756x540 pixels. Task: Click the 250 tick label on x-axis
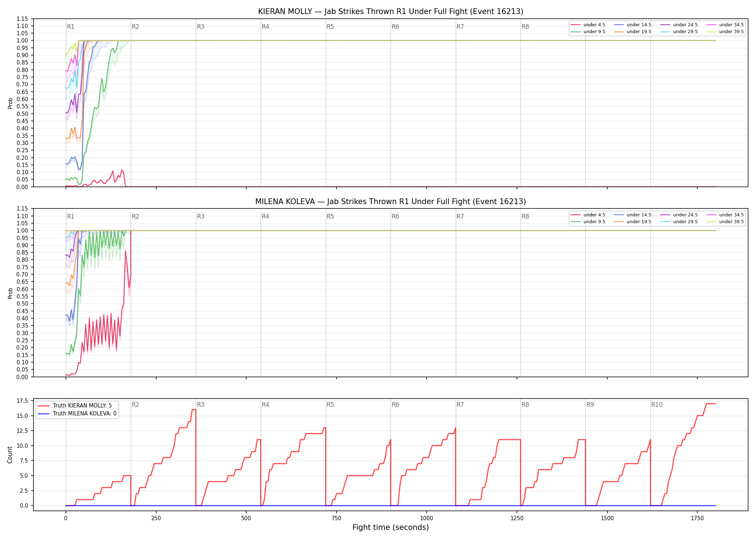coord(156,518)
